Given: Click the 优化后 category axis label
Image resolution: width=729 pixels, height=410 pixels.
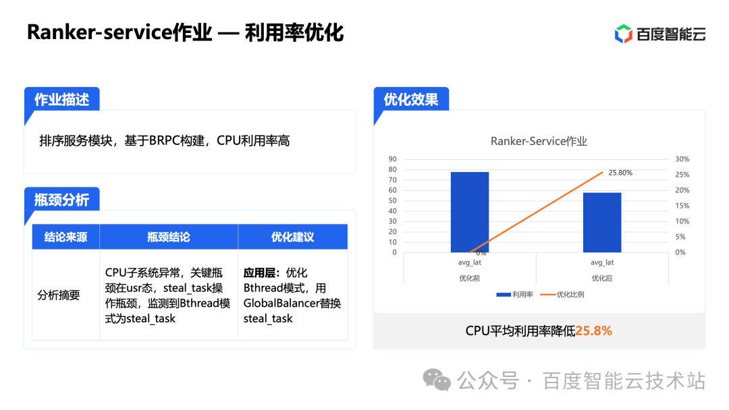Looking at the screenshot, I should tap(602, 278).
